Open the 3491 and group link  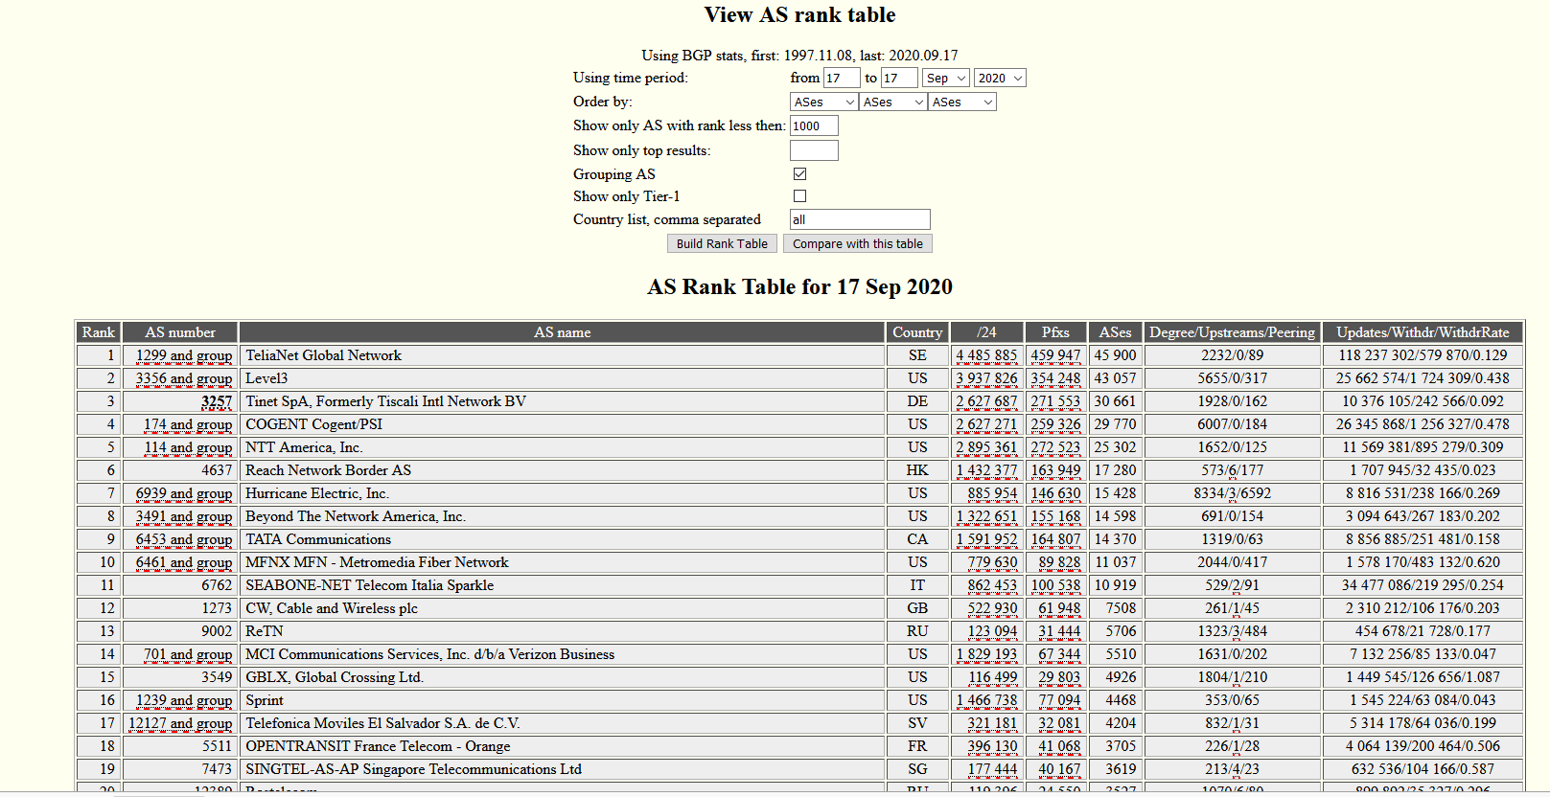184,516
